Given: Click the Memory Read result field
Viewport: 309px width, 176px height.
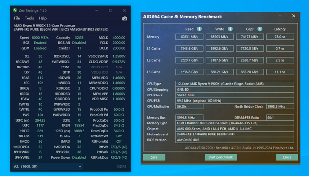Looking at the screenshot, I should (x=189, y=37).
